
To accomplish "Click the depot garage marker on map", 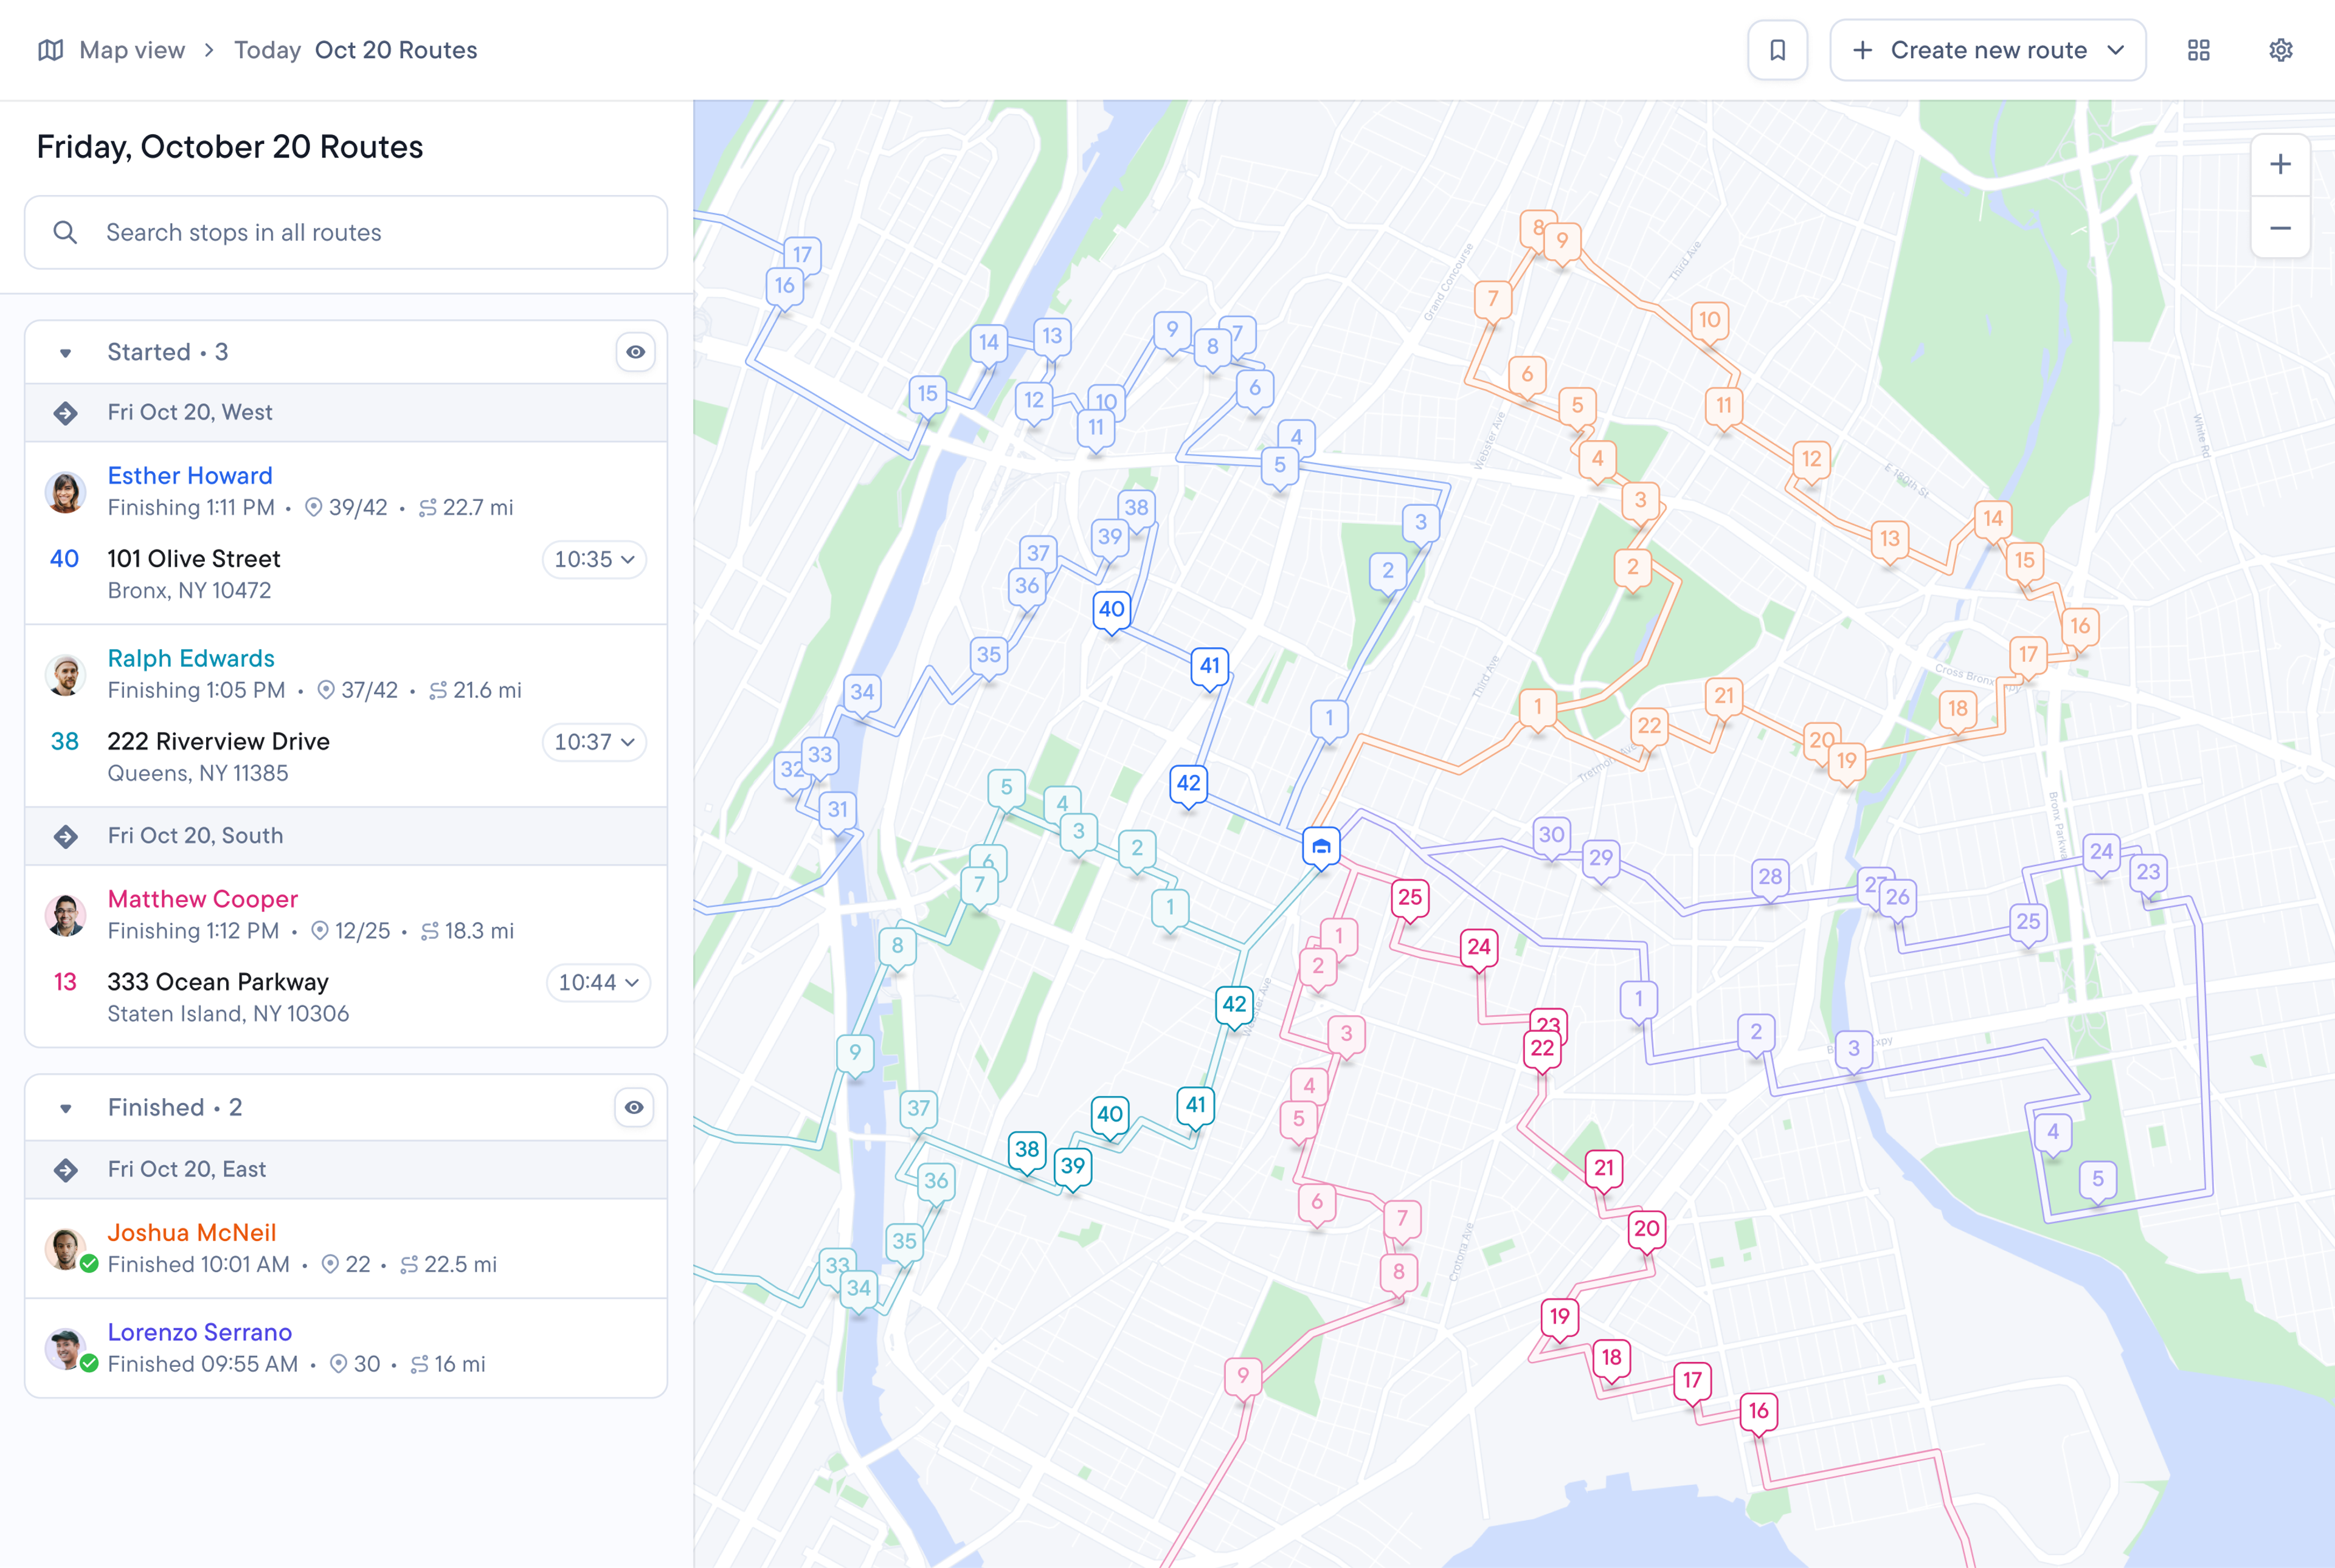I will [1321, 847].
